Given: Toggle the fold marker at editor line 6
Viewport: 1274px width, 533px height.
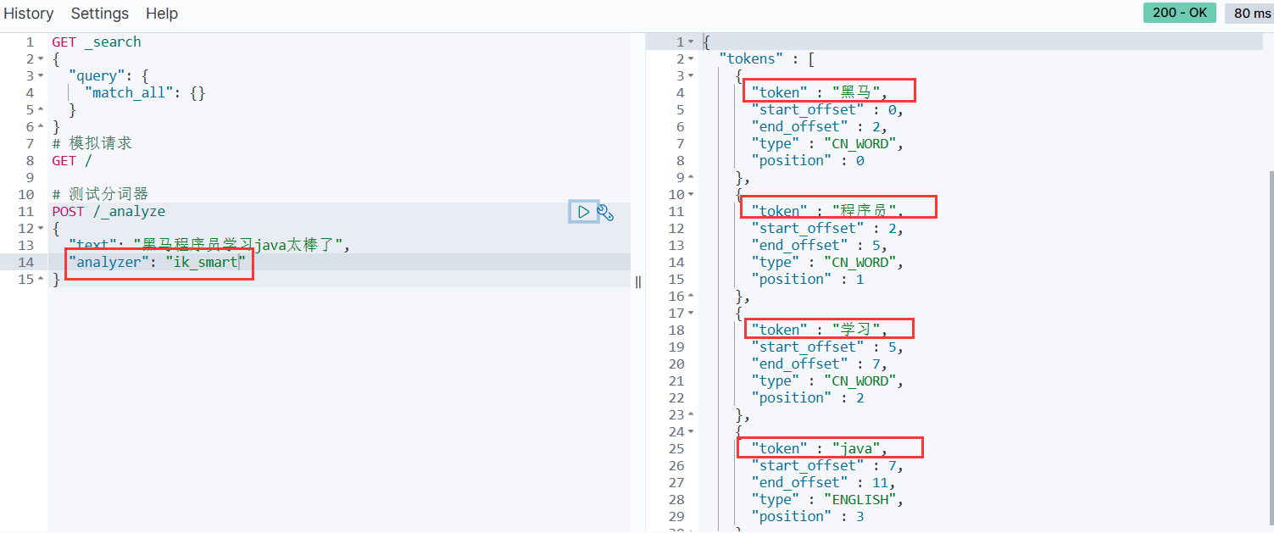Looking at the screenshot, I should (x=41, y=127).
